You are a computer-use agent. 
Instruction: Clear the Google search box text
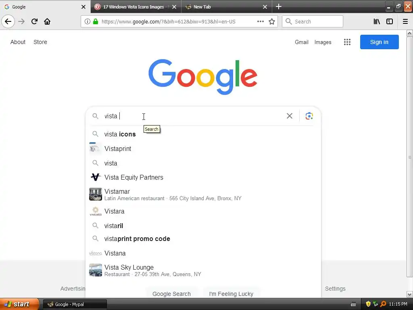[290, 116]
